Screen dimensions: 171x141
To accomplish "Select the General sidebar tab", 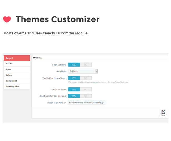I will point(17,58).
